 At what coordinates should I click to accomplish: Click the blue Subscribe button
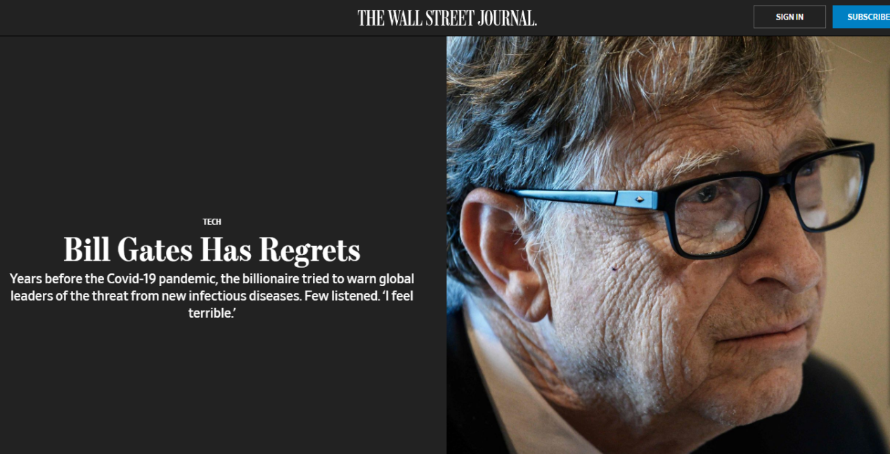(x=862, y=17)
